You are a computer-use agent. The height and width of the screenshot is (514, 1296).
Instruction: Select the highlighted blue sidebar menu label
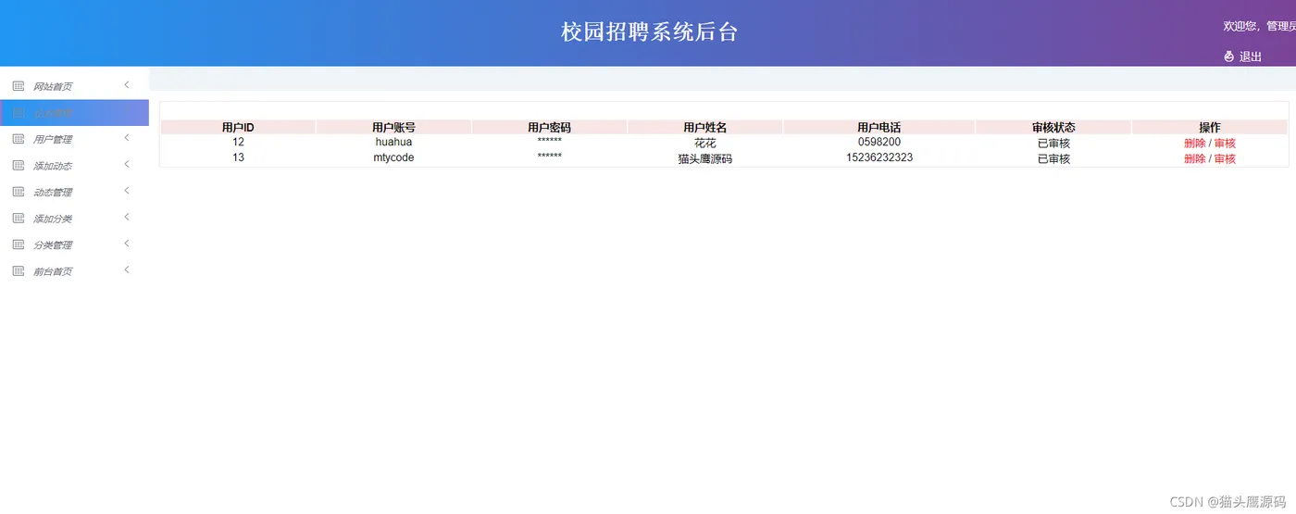point(53,113)
